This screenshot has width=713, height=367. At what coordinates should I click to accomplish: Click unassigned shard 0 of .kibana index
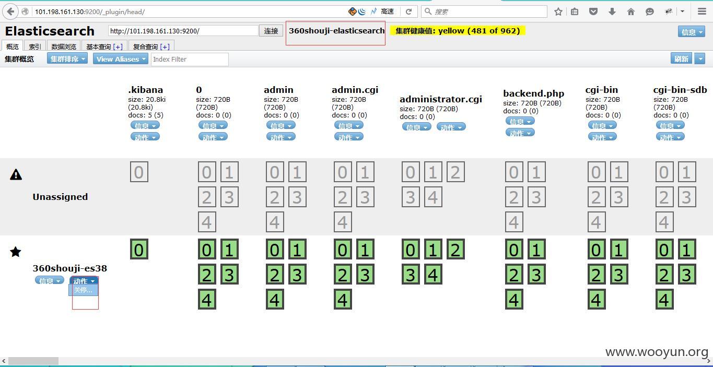(x=139, y=172)
